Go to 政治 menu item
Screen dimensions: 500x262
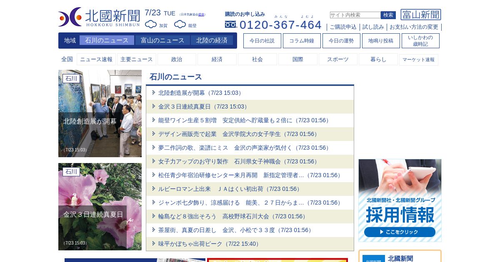[x=177, y=59]
